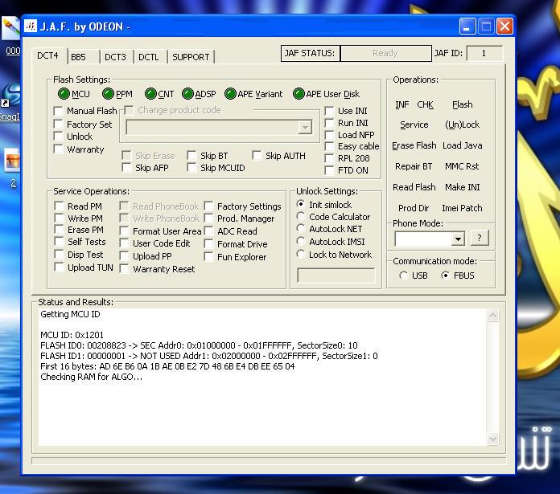
Task: Select FBUS communication mode
Action: point(446,276)
